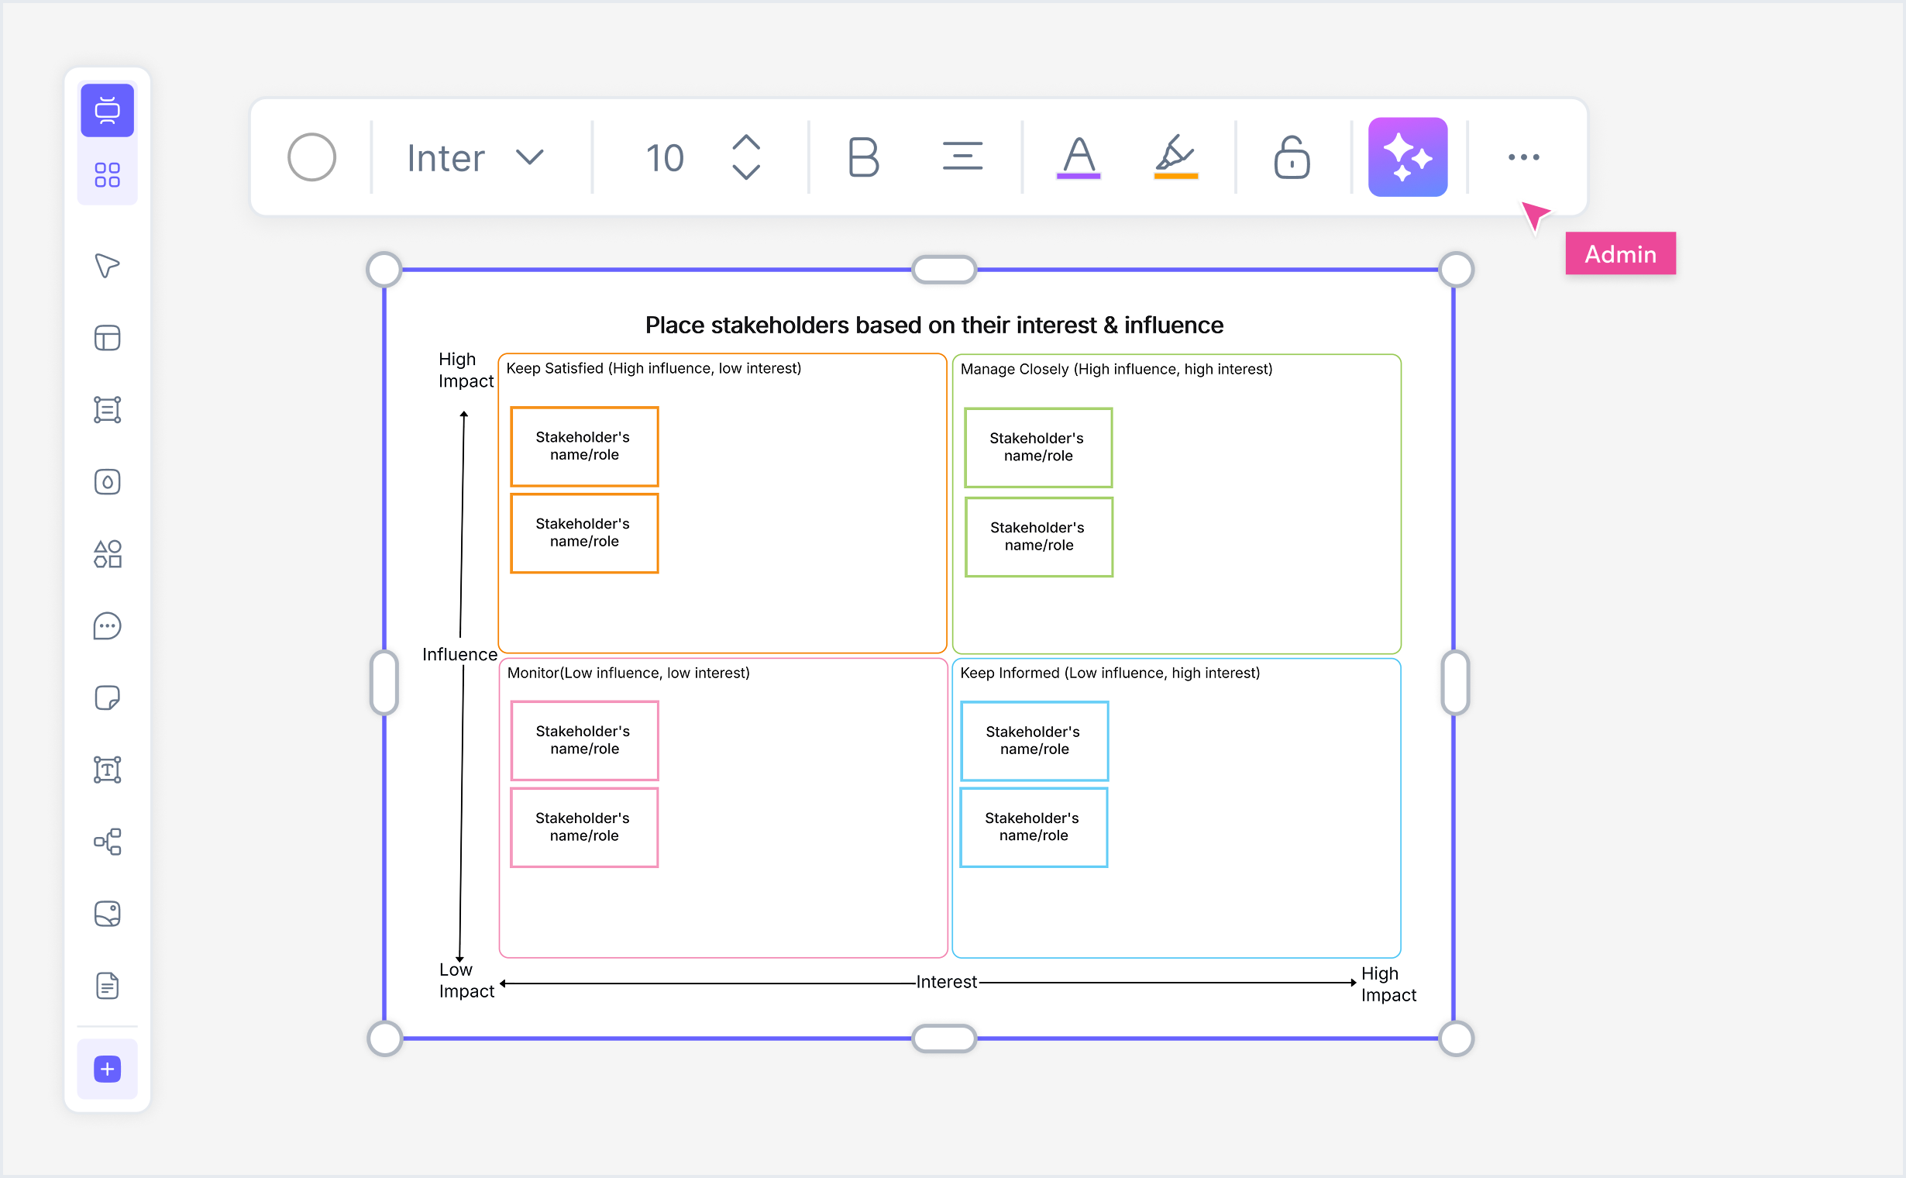Select the comment bubble tool
Screen dimensions: 1906x1178
pos(108,625)
